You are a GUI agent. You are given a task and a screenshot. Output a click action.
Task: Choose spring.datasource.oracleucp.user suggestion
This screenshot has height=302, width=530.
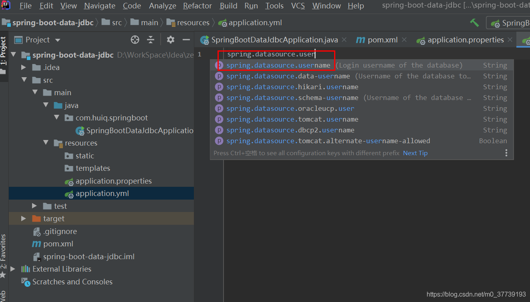(362, 108)
